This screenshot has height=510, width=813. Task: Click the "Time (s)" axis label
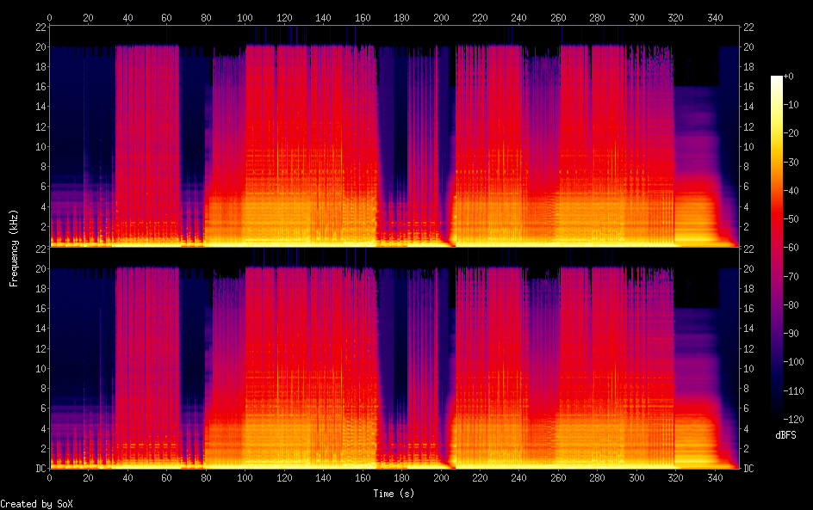pos(395,494)
